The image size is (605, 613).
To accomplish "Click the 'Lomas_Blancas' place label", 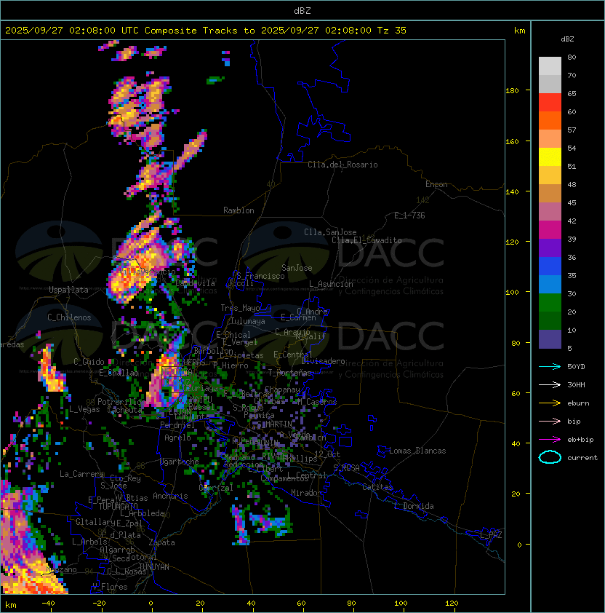I will click(417, 451).
